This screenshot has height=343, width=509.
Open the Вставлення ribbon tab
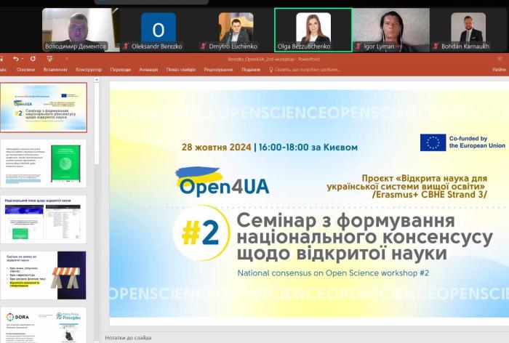pos(55,70)
